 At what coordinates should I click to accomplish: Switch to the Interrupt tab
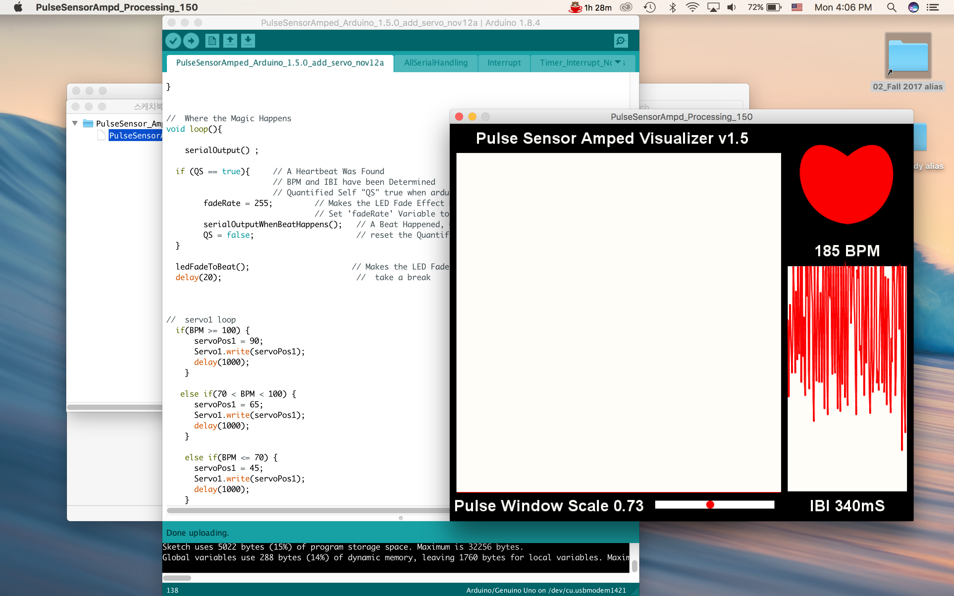click(504, 63)
